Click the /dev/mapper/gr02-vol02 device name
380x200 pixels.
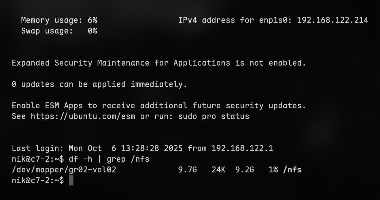click(64, 170)
